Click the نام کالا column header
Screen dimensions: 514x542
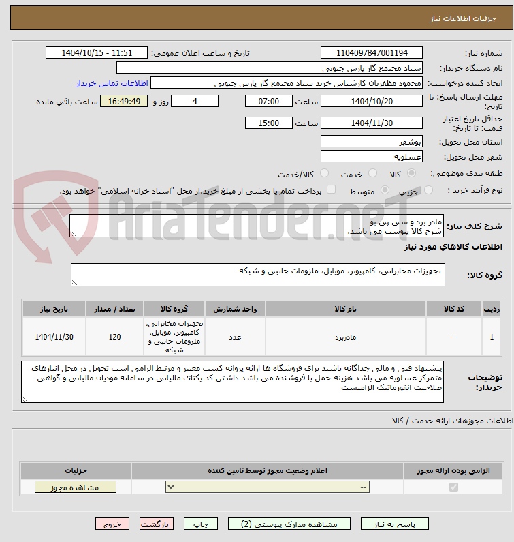(345, 309)
